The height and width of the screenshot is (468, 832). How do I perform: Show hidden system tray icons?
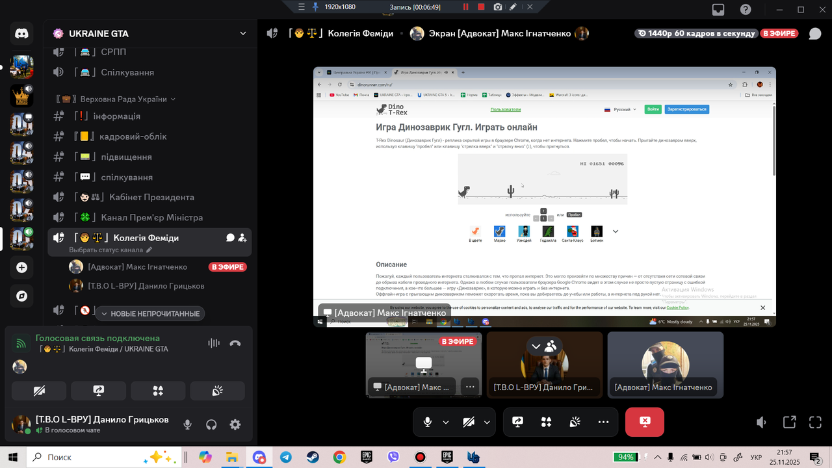tap(658, 457)
